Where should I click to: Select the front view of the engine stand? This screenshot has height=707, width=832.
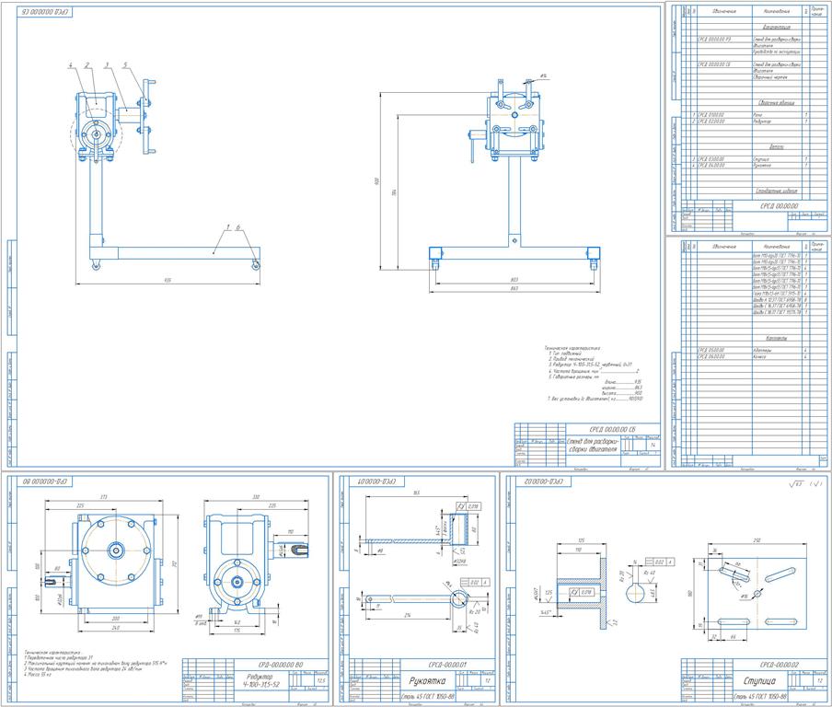click(x=514, y=175)
